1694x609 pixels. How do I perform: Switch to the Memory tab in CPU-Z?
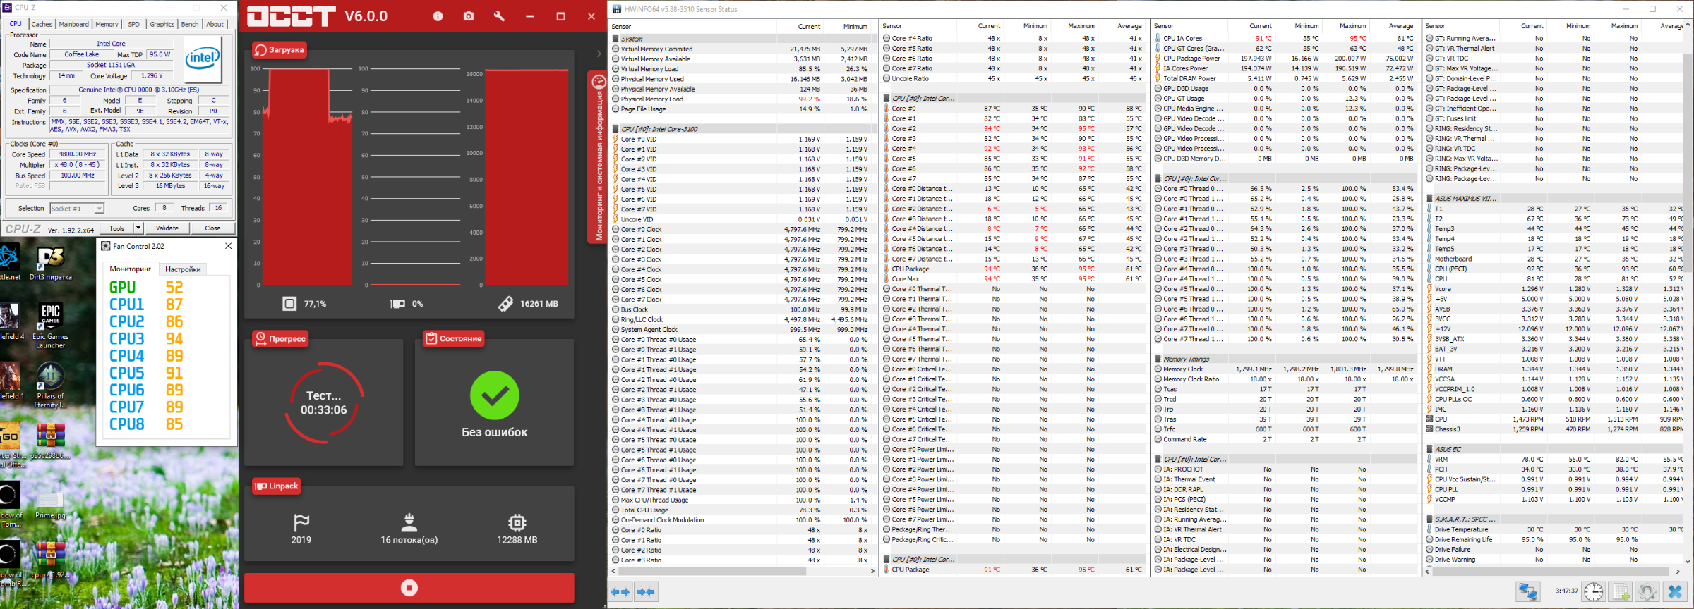tap(107, 24)
